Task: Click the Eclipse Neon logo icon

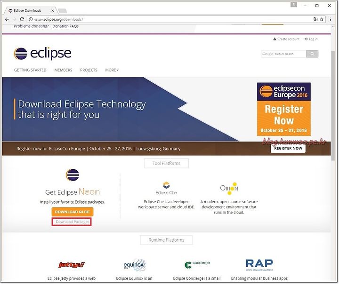Action: click(73, 175)
